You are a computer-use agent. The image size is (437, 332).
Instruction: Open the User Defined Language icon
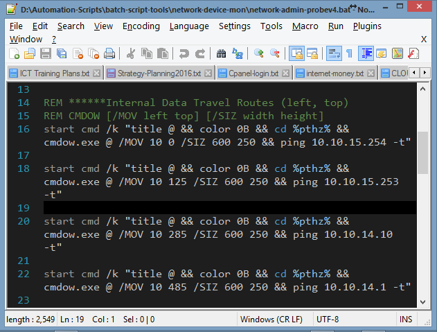pos(382,53)
